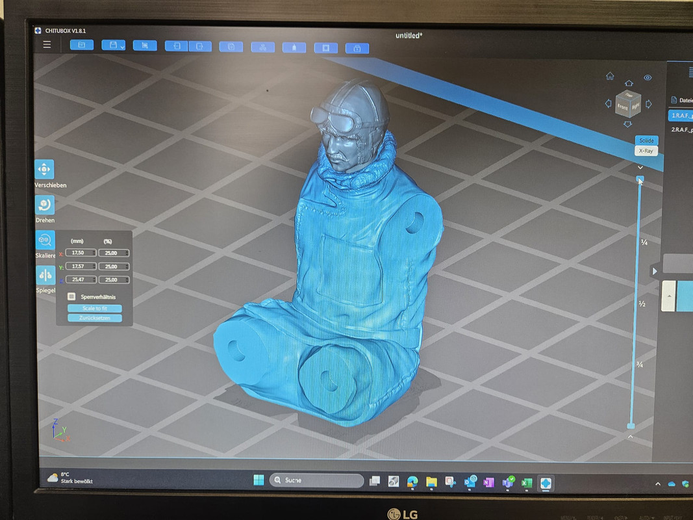Expand the right panel triangle arrow
Screen dimensions: 693x520
[655, 271]
